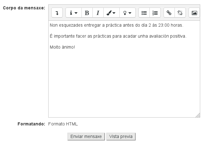Screen dimensions: 219x143
Task: Apply an unordered bullet list
Action: click(144, 13)
